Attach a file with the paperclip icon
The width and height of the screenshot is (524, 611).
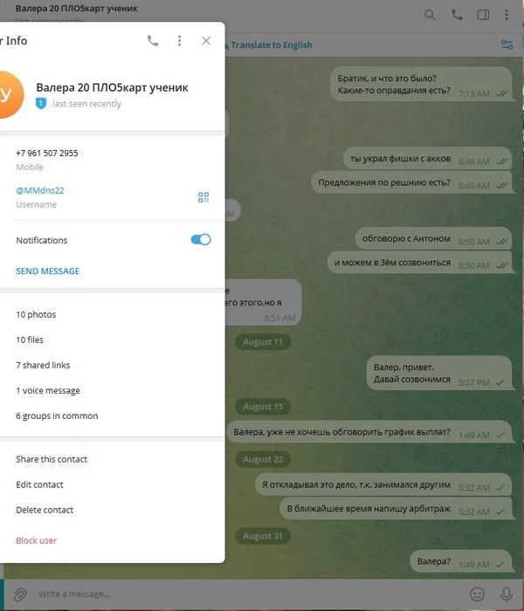20,594
